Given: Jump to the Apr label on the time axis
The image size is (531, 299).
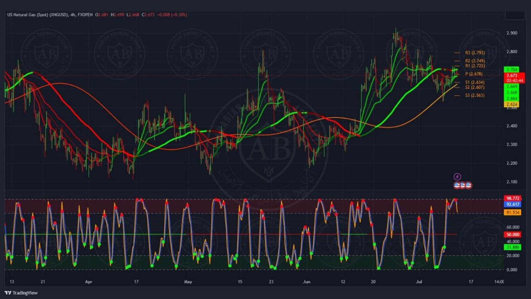Looking at the screenshot, I should 88,282.
